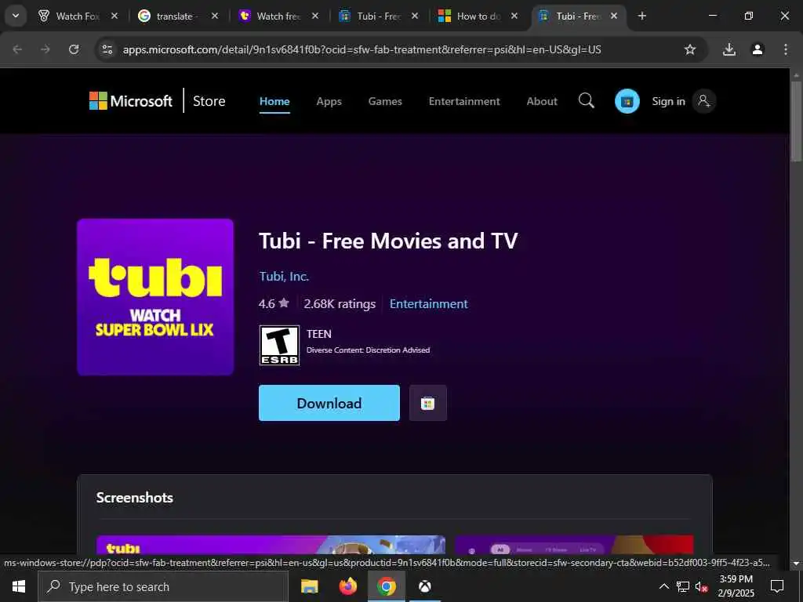
Task: Click the Type here to search box
Action: (x=163, y=586)
